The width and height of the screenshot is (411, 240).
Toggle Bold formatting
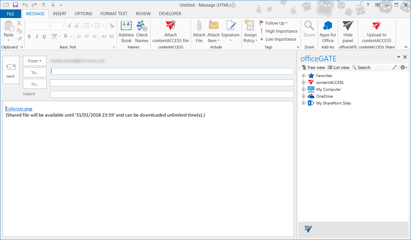29,36
